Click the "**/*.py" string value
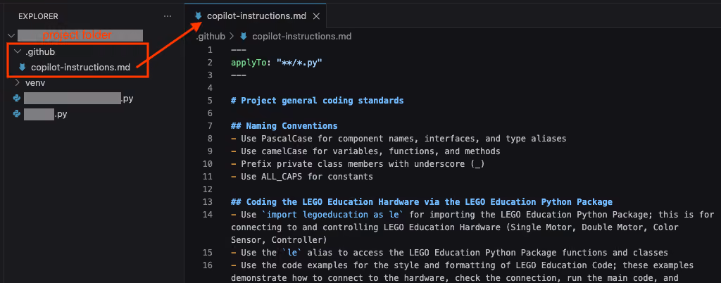 (299, 62)
